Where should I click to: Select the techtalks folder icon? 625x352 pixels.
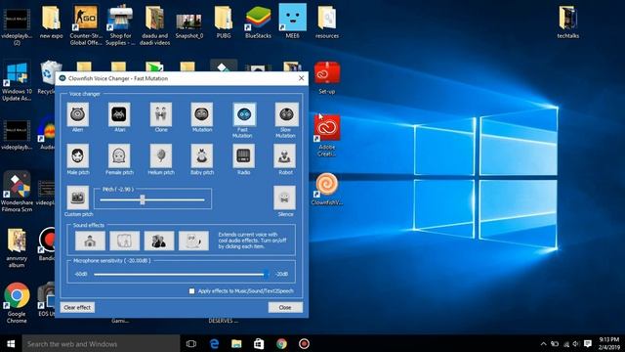[x=568, y=22]
